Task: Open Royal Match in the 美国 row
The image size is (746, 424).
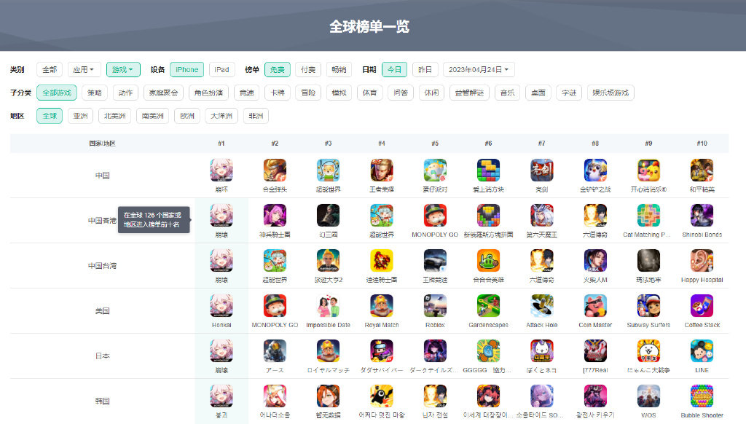Action: (382, 305)
